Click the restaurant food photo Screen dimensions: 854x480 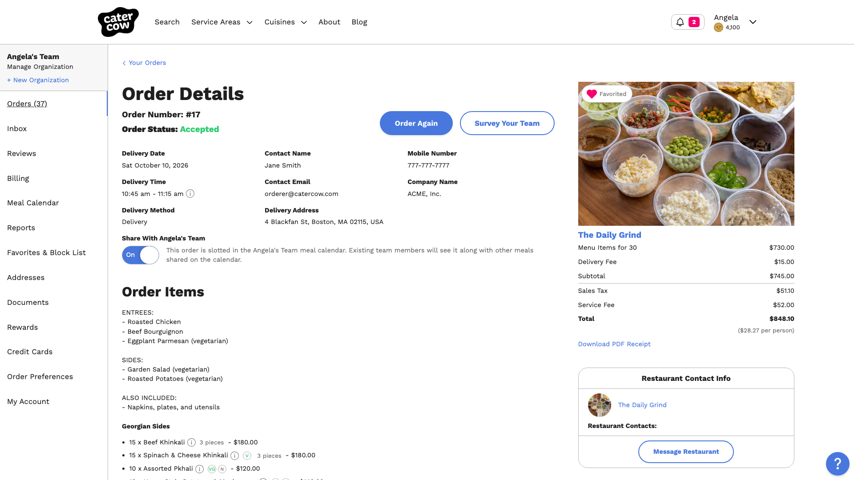coord(686,154)
